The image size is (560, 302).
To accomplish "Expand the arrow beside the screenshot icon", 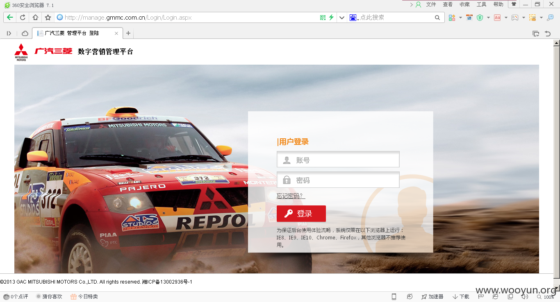I will click(x=541, y=18).
